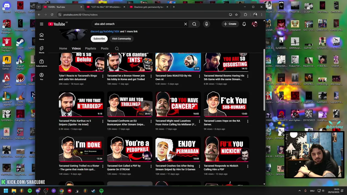The width and height of the screenshot is (347, 195).
Task: Open Chrome tab search dropdown arrow
Action: (x=38, y=7)
